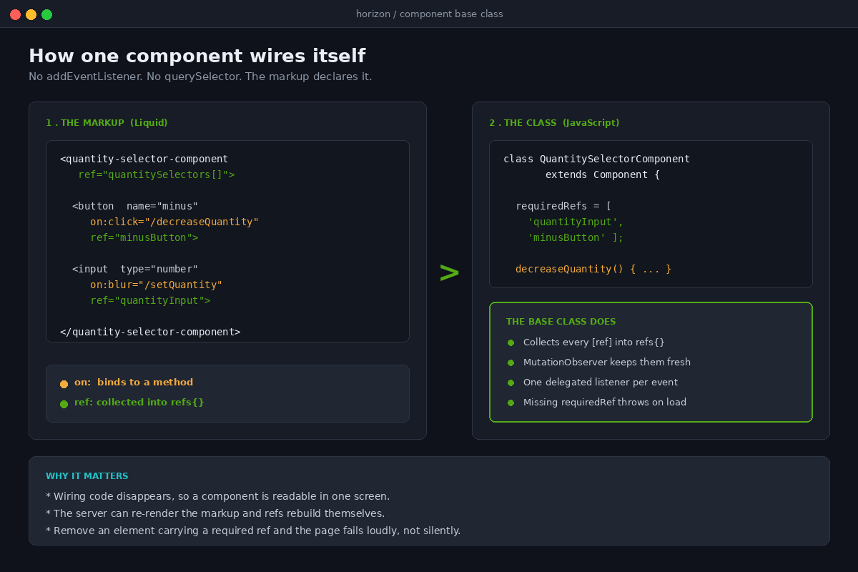Click the bullet dot beside 'One delegated listener'

coord(511,383)
